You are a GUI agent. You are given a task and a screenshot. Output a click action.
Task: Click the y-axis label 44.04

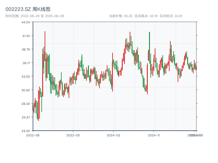click(x=26, y=22)
